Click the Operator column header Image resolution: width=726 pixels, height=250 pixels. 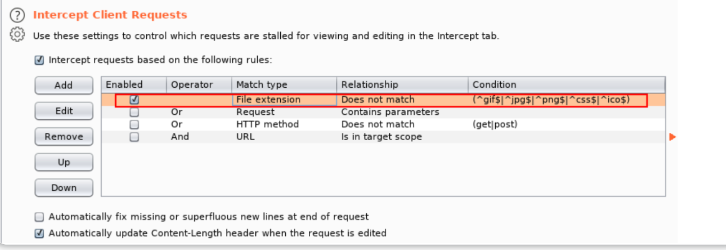(192, 85)
